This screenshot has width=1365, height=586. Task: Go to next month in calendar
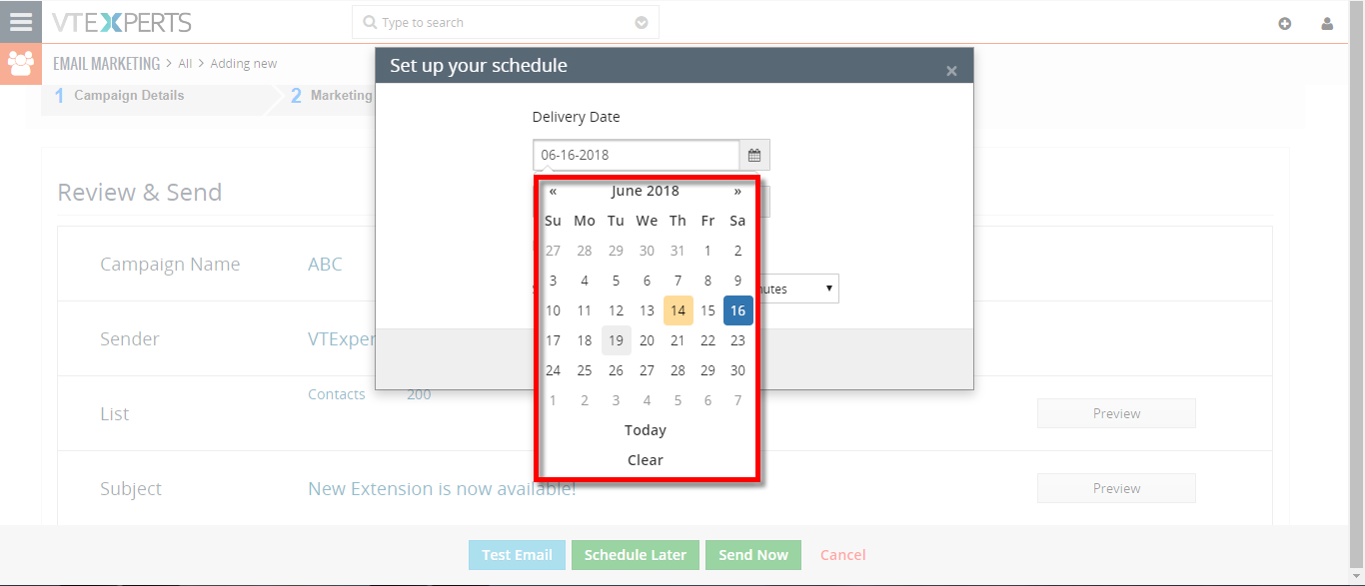737,191
